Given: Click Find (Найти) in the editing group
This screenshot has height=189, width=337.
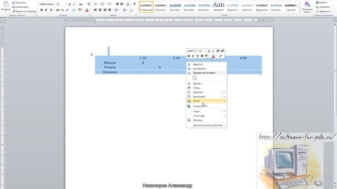Looking at the screenshot, I should click(x=322, y=3).
